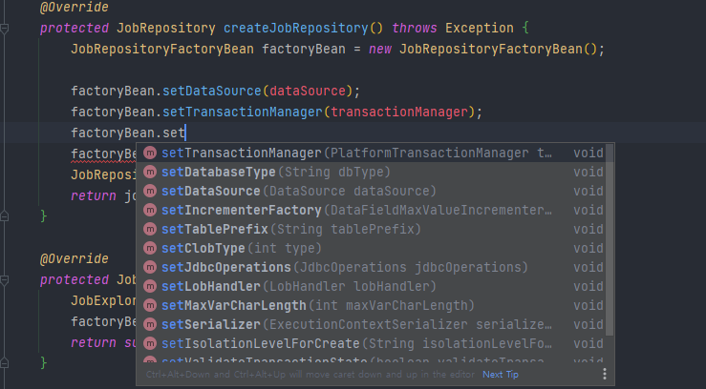Click the void return type of setDatabaseType
Image resolution: width=706 pixels, height=389 pixels.
[x=588, y=172]
